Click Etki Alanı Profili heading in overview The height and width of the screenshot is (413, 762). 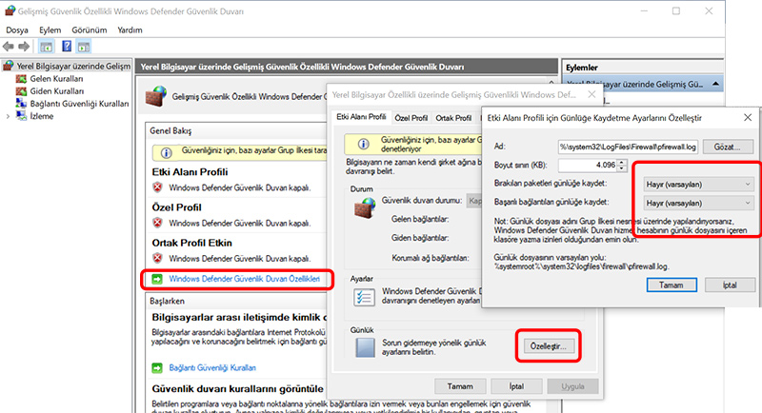[190, 172]
